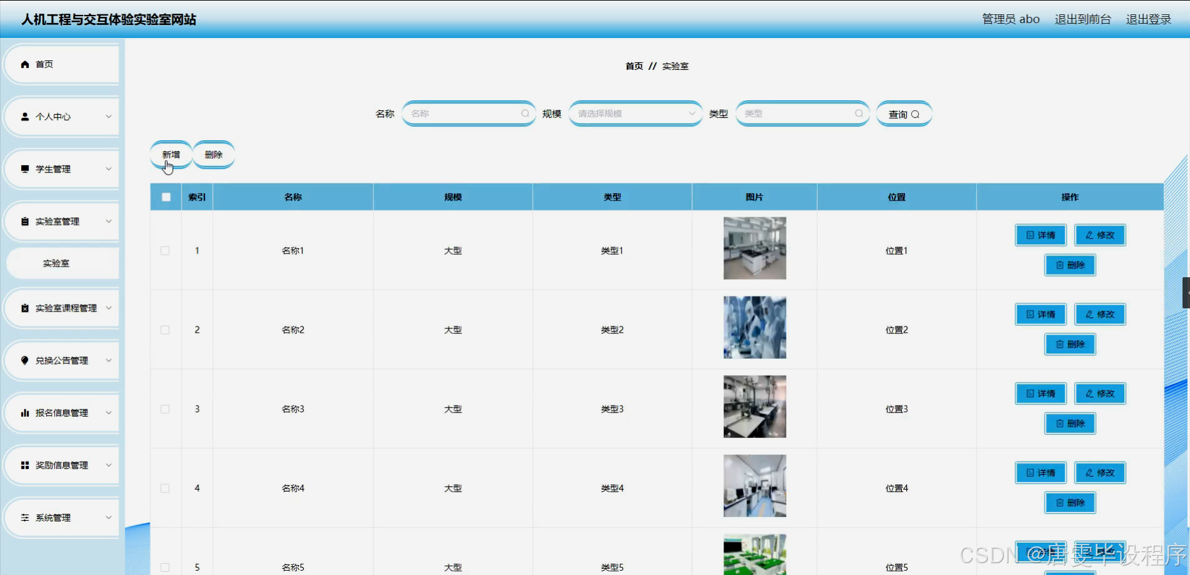Screen dimensions: 1190x575
Task: Click the bar chart icon beside 报名信息管理
Action: click(25, 412)
